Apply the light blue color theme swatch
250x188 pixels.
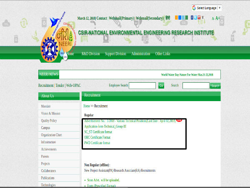tap(183, 18)
